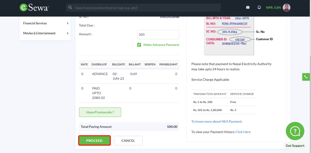
Task: Click the BILLAMT column header
Action: pyautogui.click(x=135, y=64)
